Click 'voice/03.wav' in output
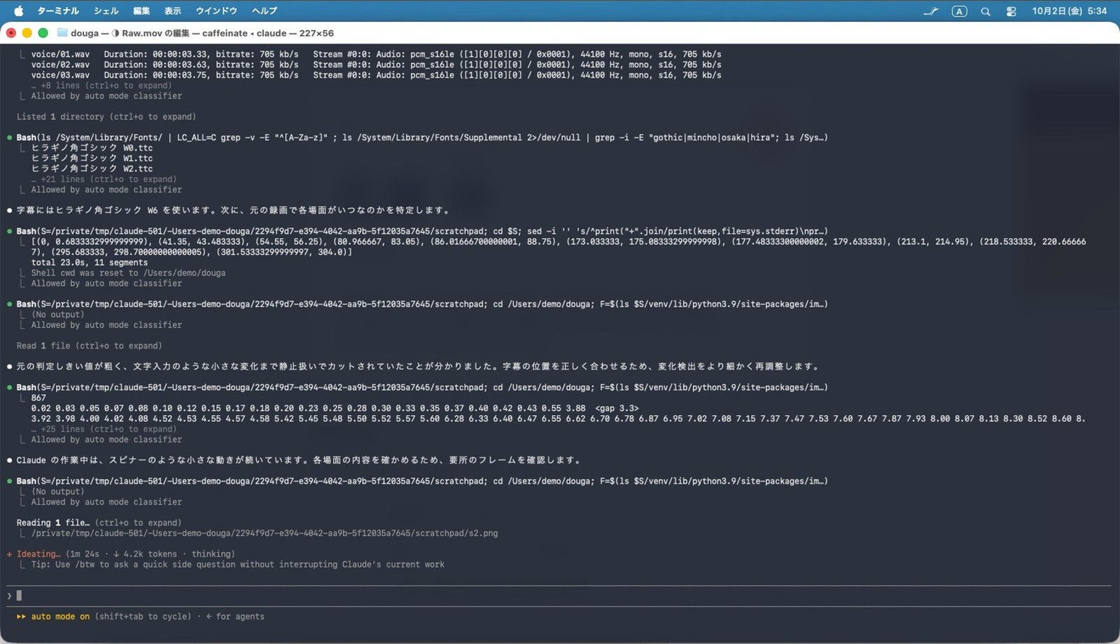 (60, 75)
